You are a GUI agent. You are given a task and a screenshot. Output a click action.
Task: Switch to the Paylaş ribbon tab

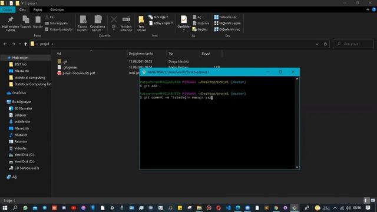(x=38, y=9)
